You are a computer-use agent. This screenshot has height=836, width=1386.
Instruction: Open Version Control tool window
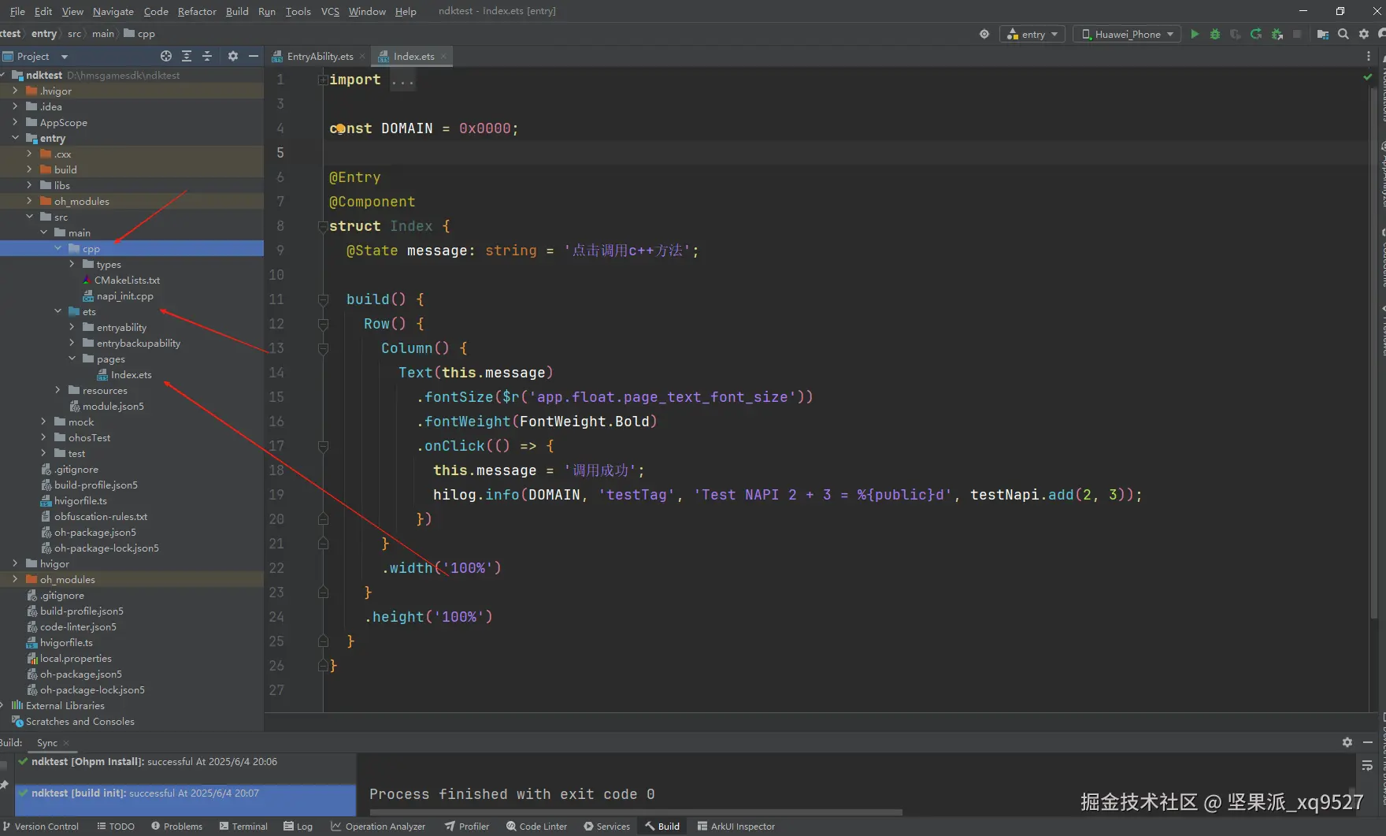[41, 827]
